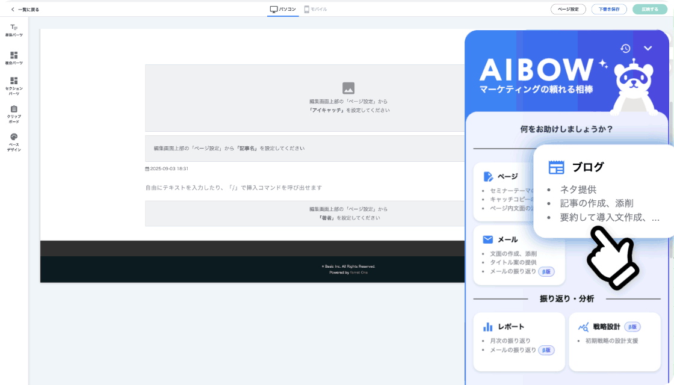Select the セクションパーツ sidebar icon
The width and height of the screenshot is (674, 385).
tap(14, 86)
